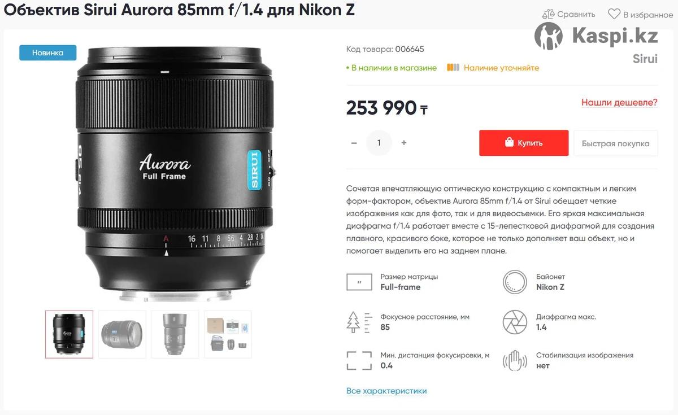
Task: Click the compare scales icon
Action: [548, 14]
